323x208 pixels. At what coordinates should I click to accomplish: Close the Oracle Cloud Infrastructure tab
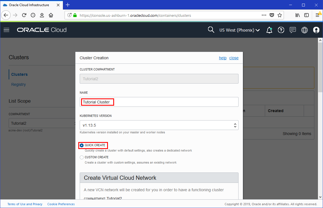(58, 5)
